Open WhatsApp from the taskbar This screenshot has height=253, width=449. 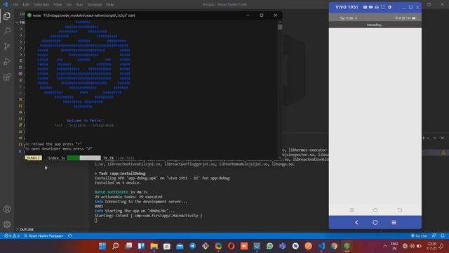pyautogui.click(x=269, y=246)
